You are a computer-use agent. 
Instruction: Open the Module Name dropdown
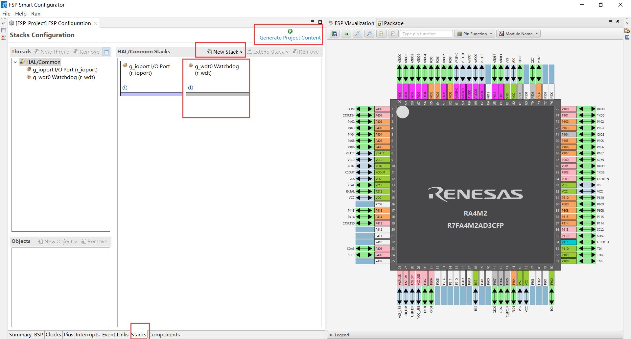(x=519, y=34)
